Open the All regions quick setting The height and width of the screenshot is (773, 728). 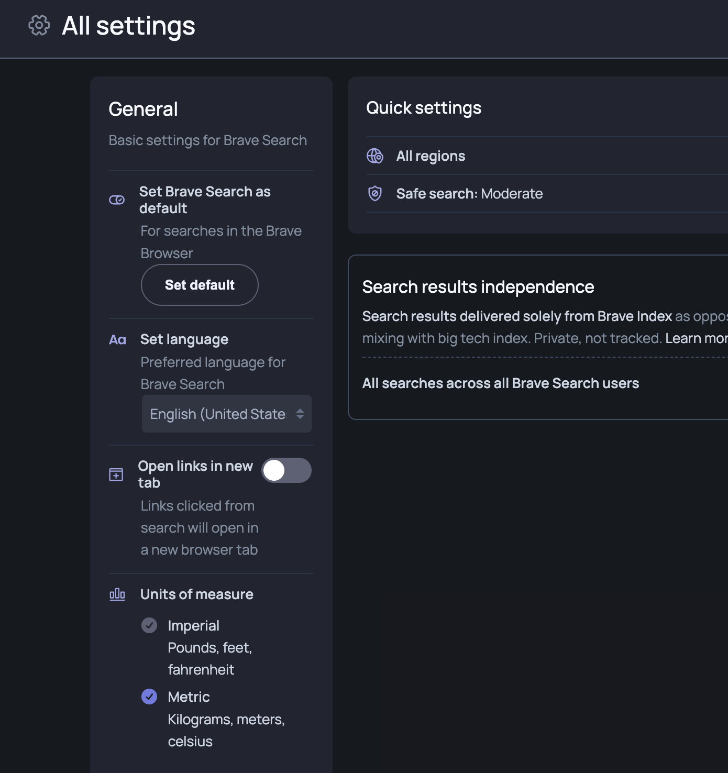[x=431, y=156]
